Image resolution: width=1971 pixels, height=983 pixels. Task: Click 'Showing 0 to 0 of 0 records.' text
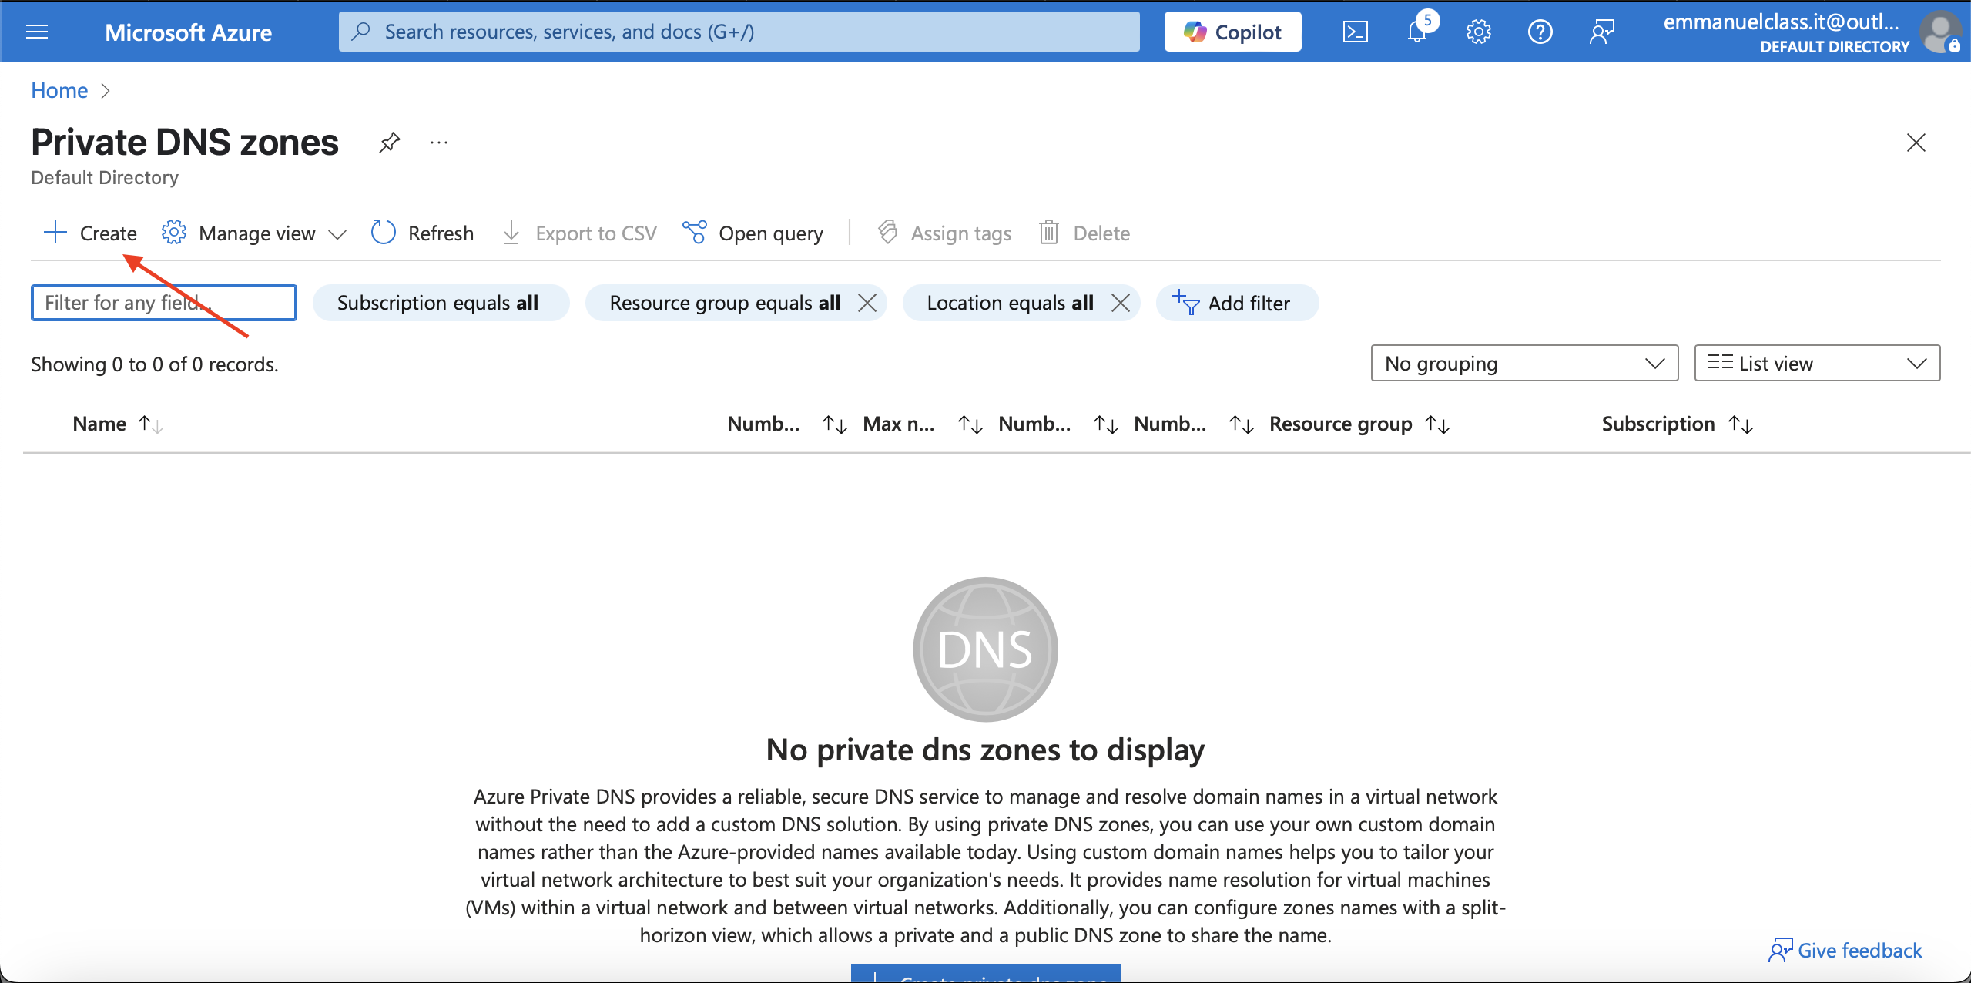[154, 364]
